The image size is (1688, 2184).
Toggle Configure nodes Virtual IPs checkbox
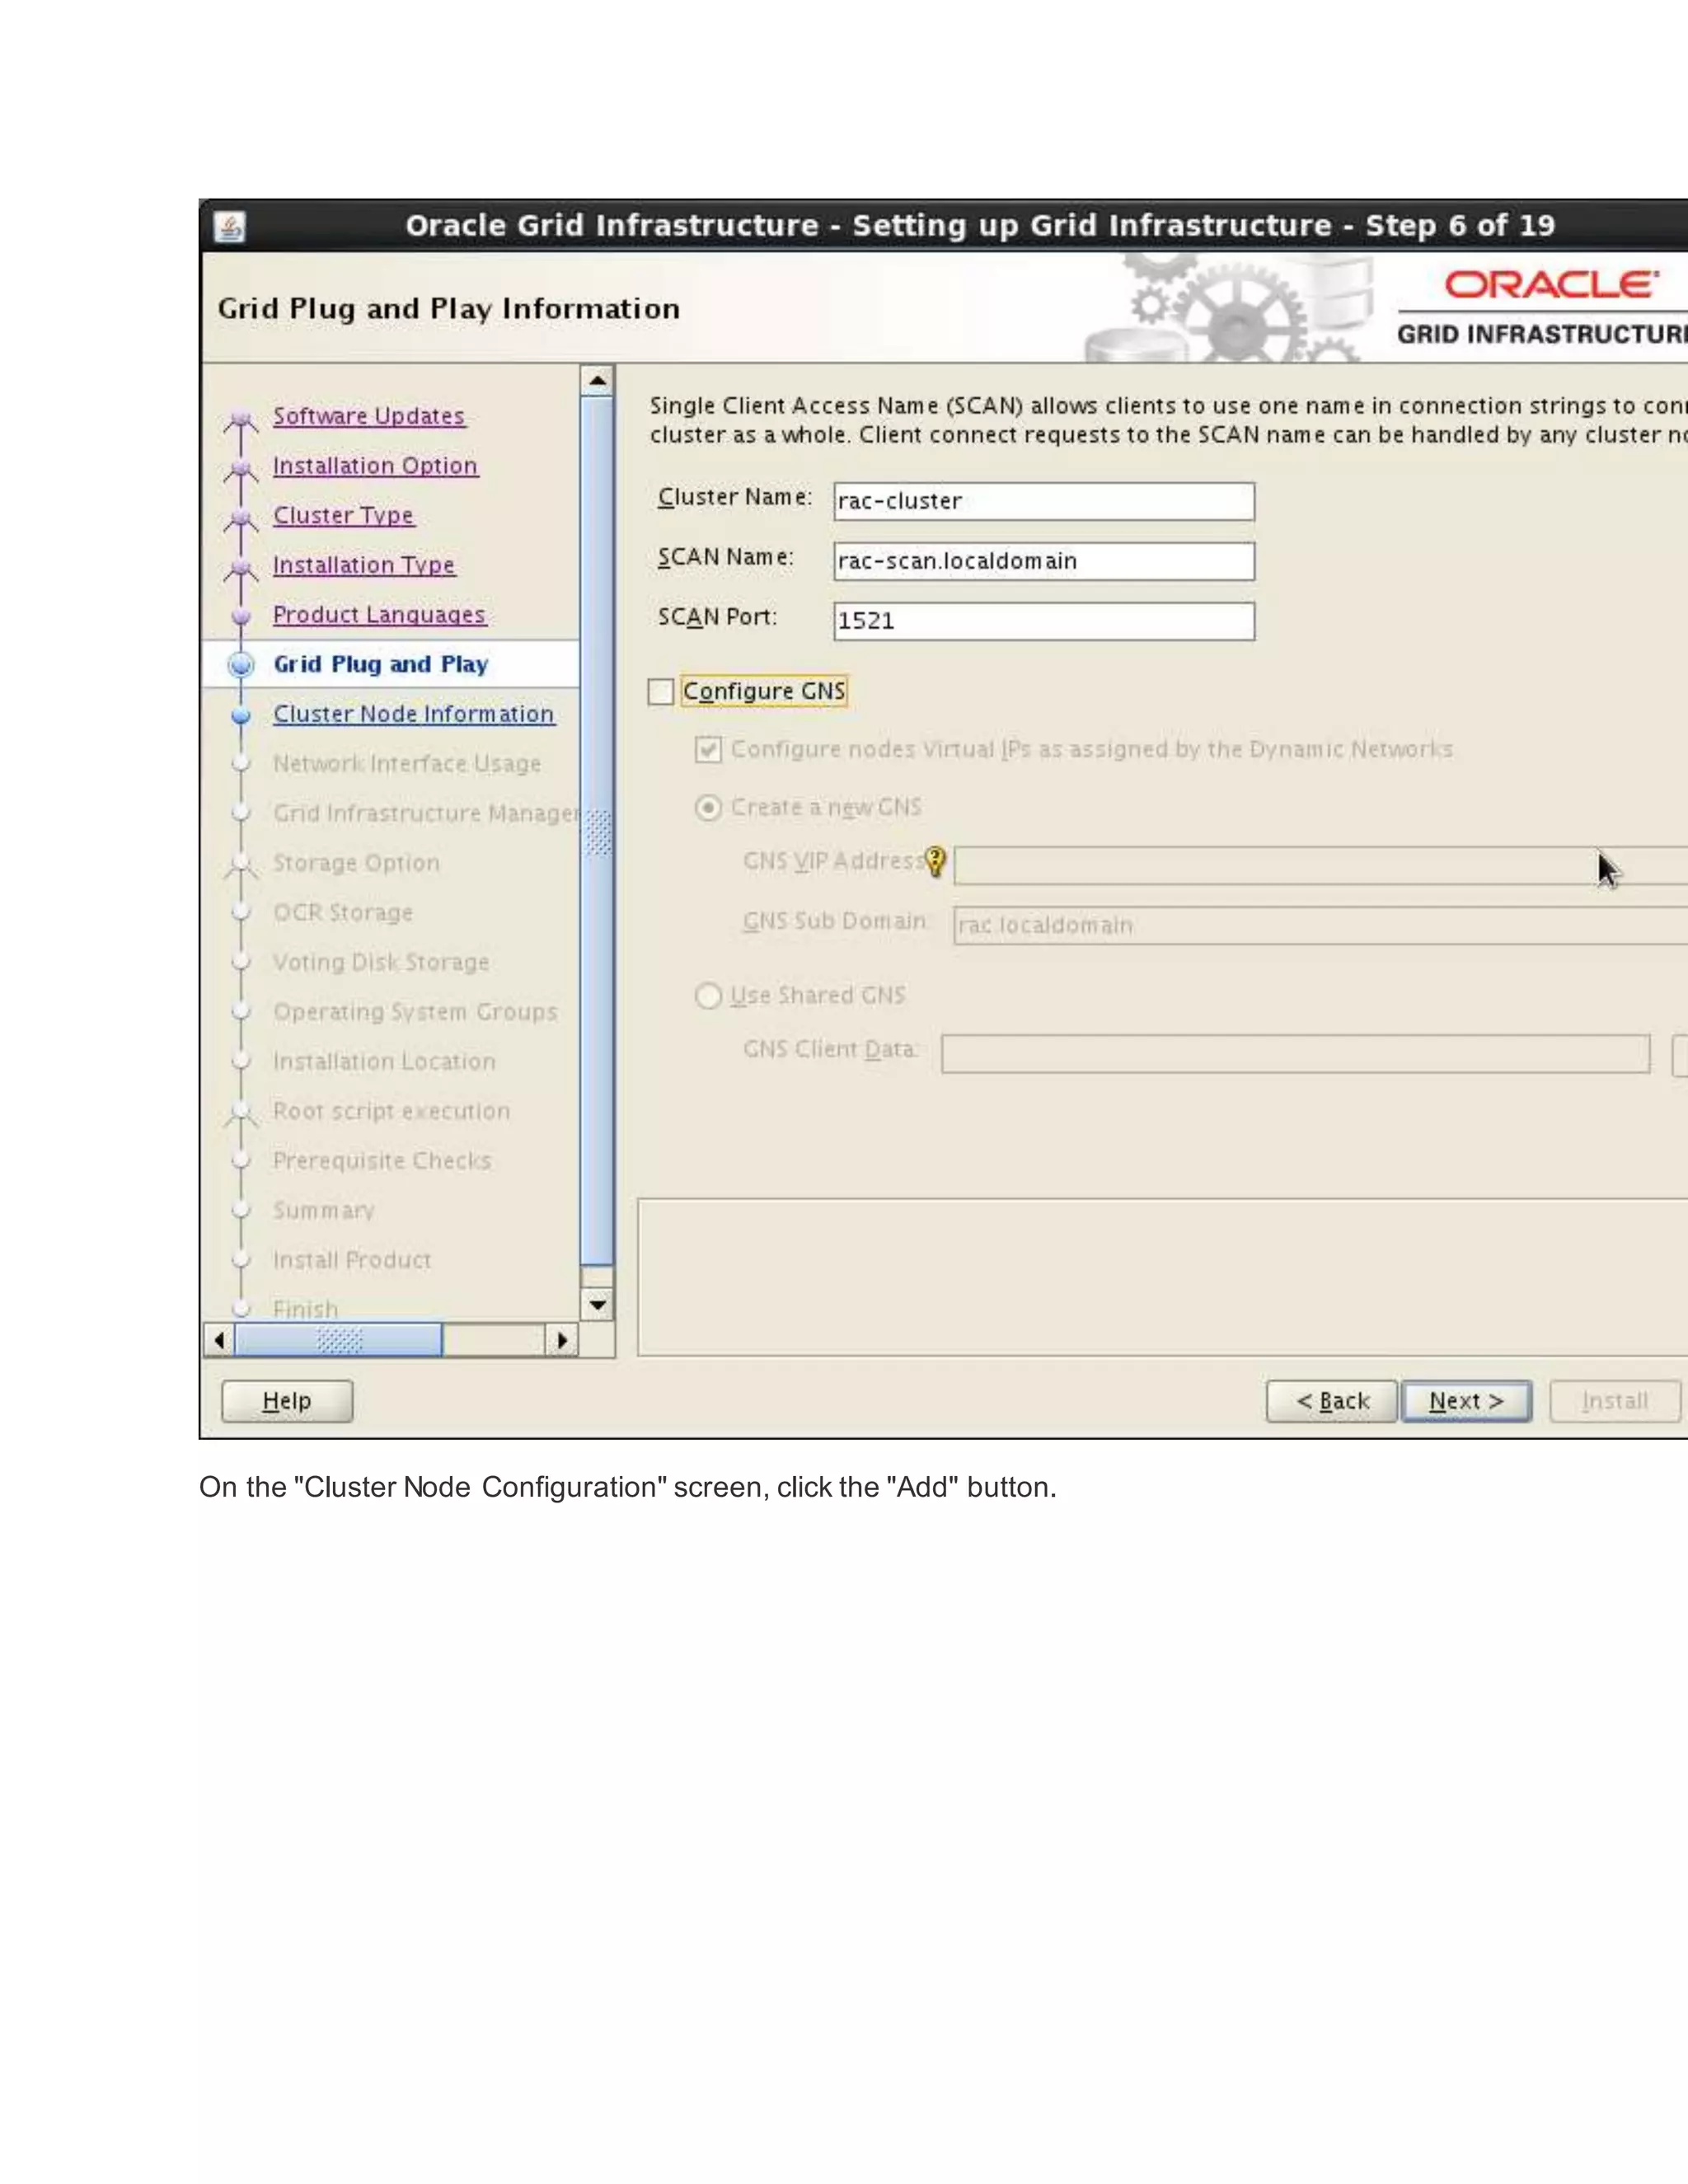pos(708,749)
